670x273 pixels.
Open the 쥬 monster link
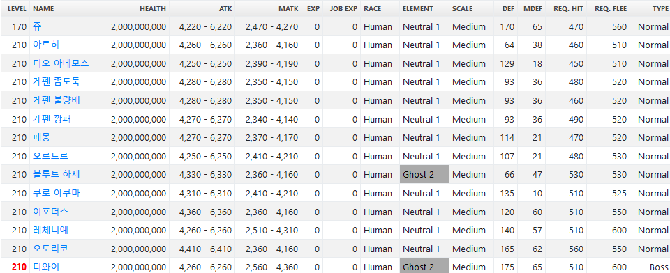click(x=37, y=27)
